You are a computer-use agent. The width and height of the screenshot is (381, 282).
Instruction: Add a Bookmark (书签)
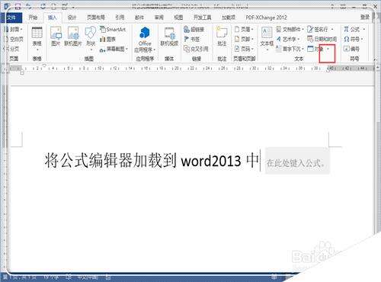click(192, 39)
